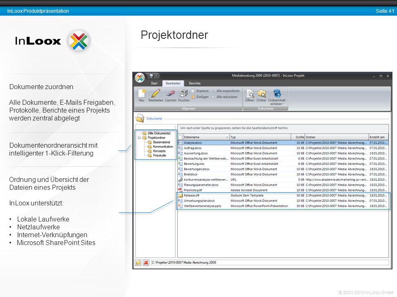The width and height of the screenshot is (397, 297).
Task: Select the Analyse.docx file row
Action: point(283,143)
